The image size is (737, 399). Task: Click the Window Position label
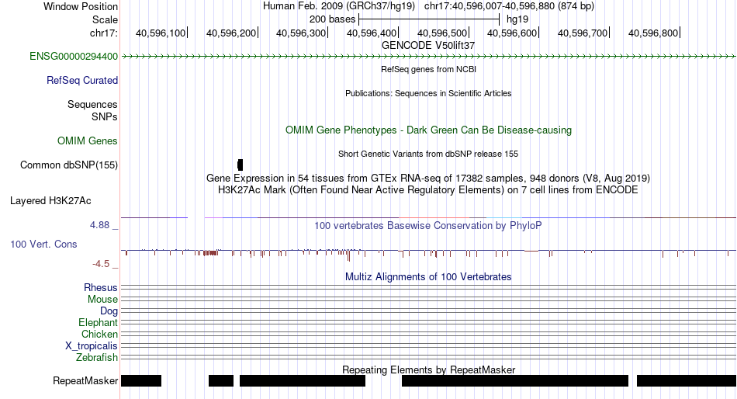coord(81,6)
